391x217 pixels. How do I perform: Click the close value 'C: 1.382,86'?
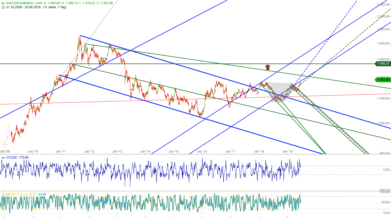point(105,3)
